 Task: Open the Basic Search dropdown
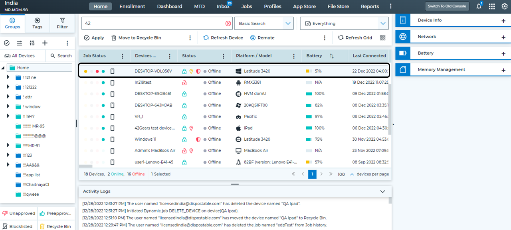coord(264,24)
